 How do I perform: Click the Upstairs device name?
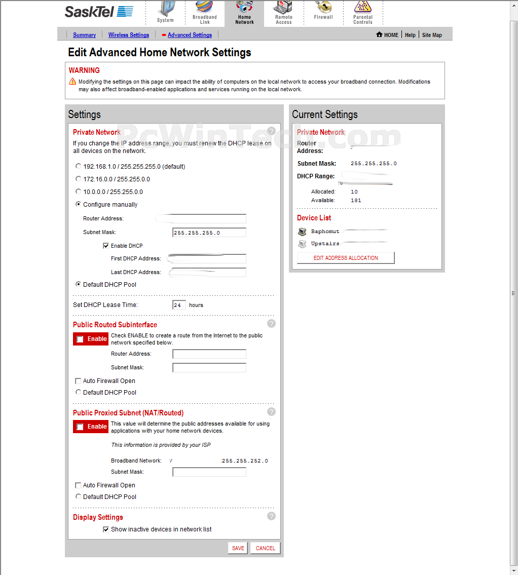pyautogui.click(x=325, y=244)
